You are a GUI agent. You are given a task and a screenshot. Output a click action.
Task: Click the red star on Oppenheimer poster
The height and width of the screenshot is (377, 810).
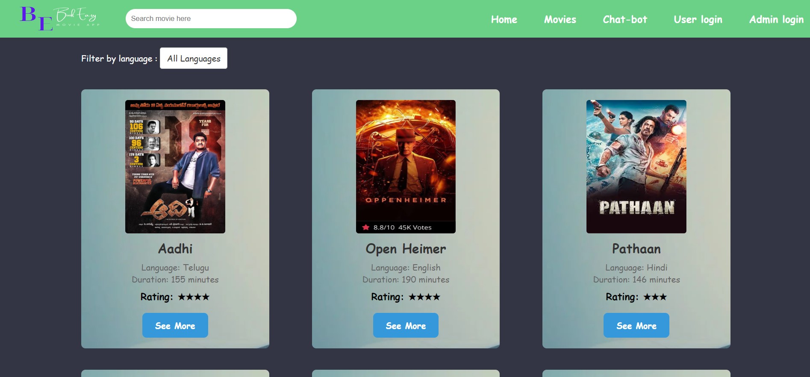(x=366, y=227)
